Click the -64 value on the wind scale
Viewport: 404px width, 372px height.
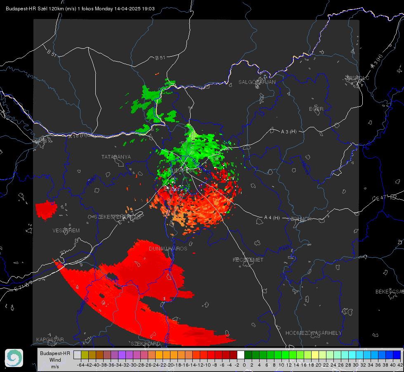(x=80, y=365)
